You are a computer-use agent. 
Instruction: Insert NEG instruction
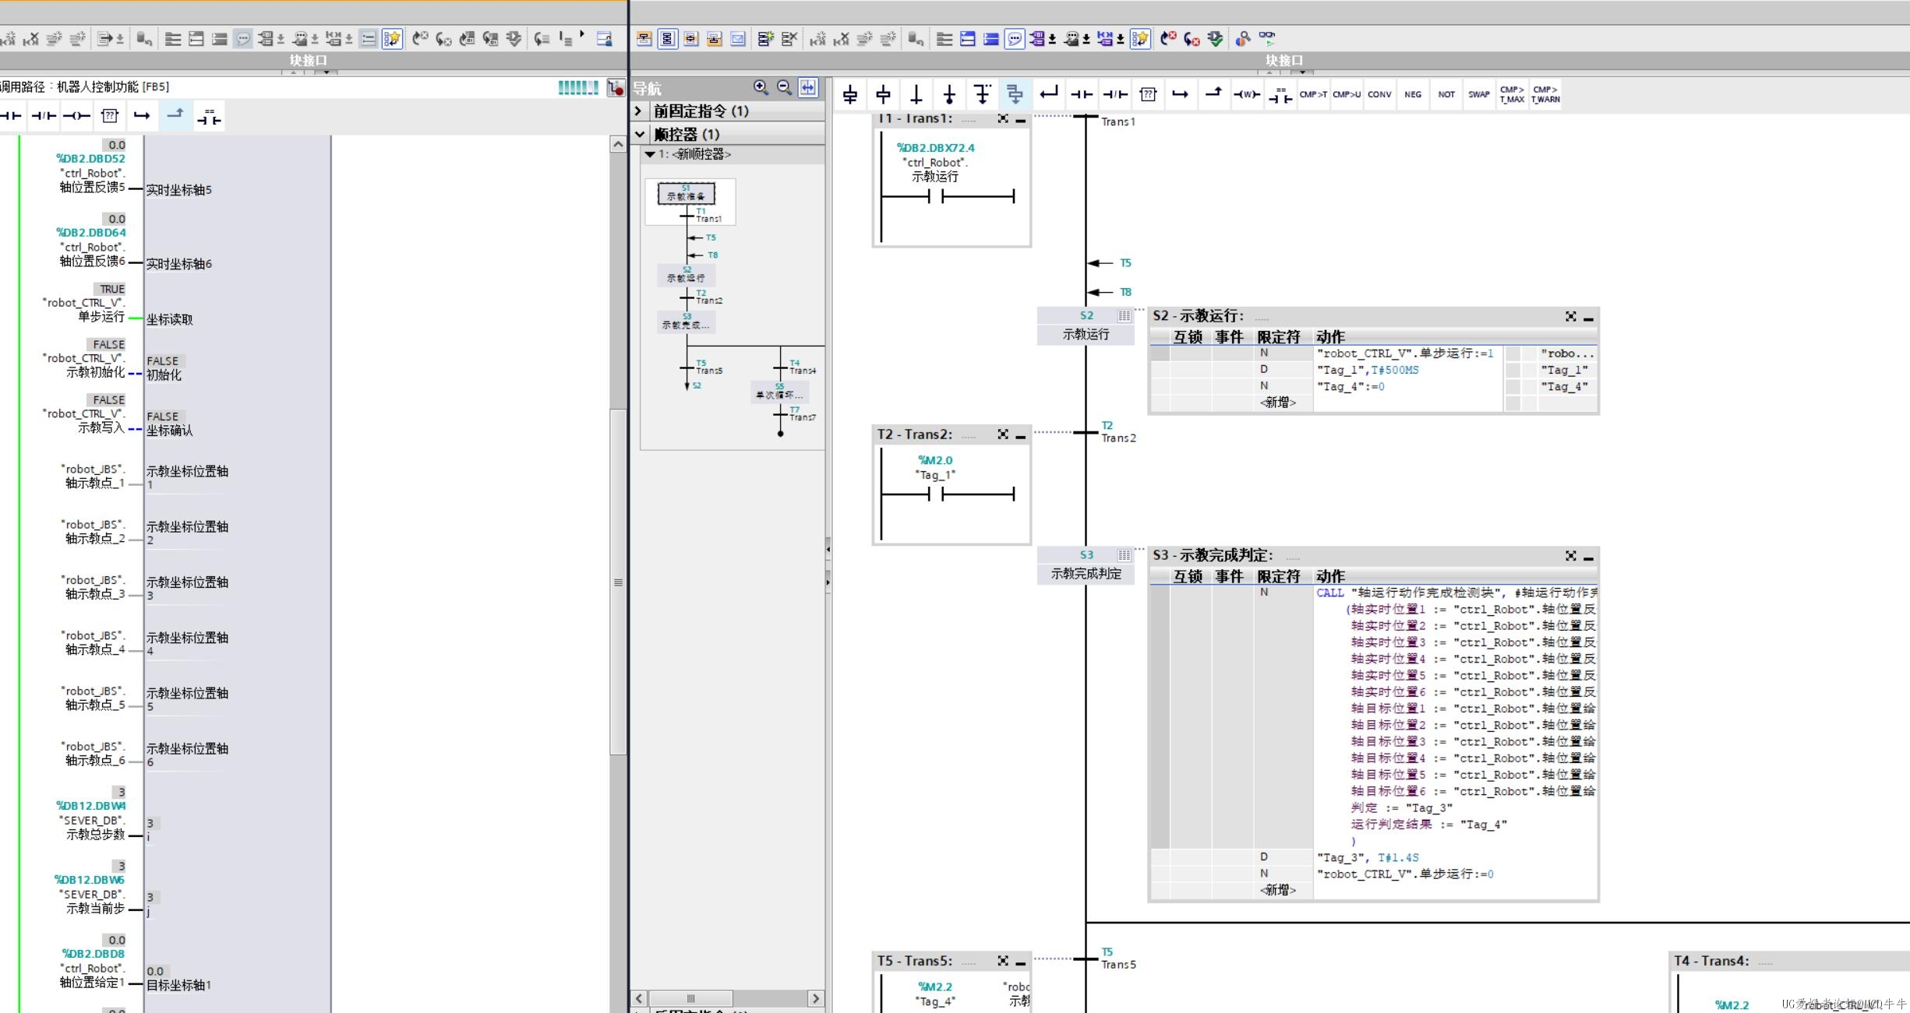pos(1413,94)
